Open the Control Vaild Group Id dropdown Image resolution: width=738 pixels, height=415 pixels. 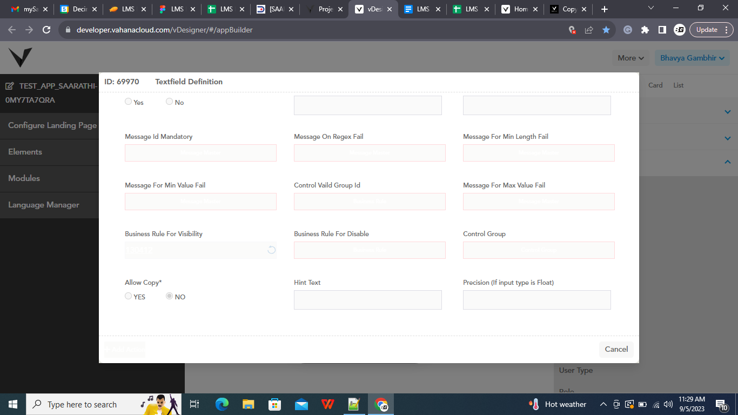pos(370,202)
